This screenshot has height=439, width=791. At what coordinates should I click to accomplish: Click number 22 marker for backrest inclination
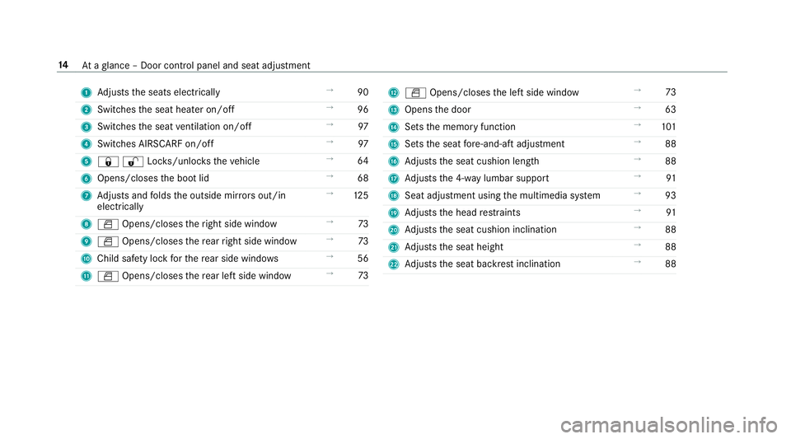click(394, 264)
